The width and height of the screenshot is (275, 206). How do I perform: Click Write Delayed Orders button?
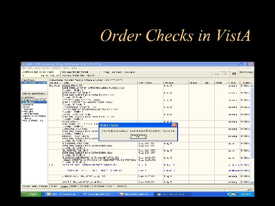click(x=34, y=93)
